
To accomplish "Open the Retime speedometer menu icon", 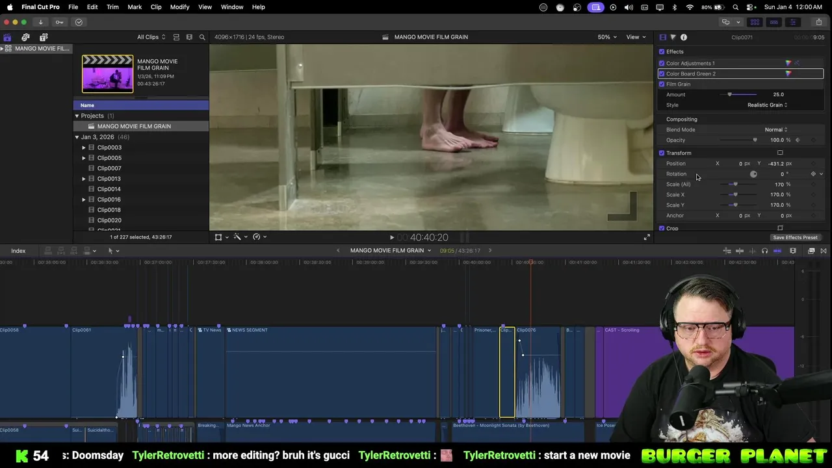I will click(259, 237).
